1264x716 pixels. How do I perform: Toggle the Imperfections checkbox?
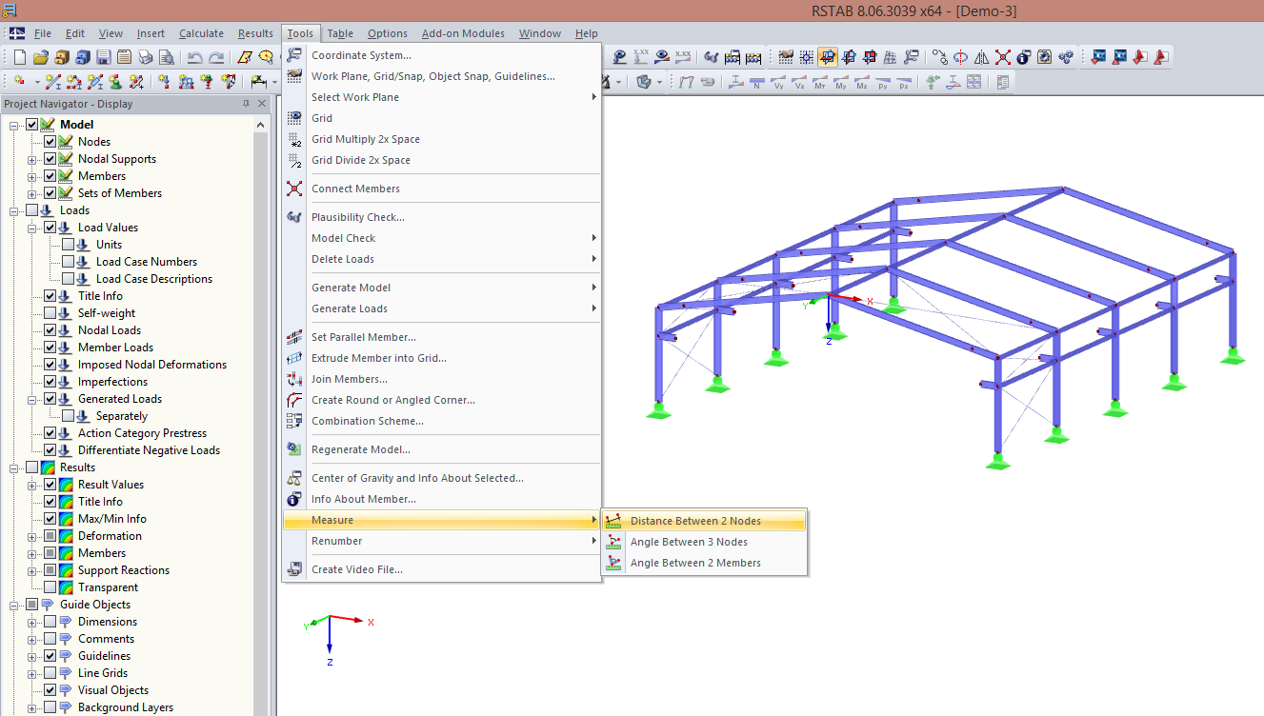tap(50, 382)
